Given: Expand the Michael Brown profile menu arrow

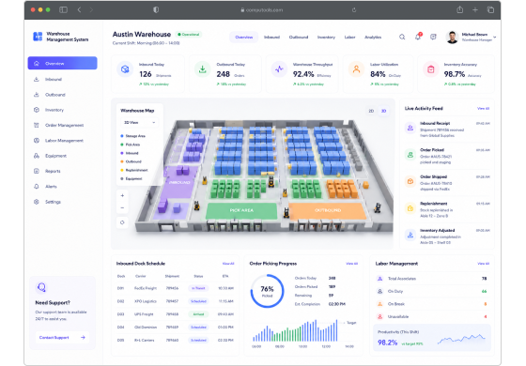Looking at the screenshot, I should 495,38.
